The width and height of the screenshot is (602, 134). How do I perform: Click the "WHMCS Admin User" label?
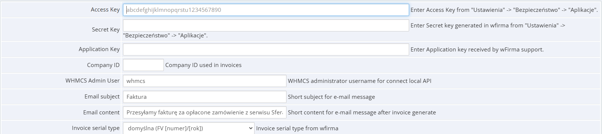(x=93, y=81)
